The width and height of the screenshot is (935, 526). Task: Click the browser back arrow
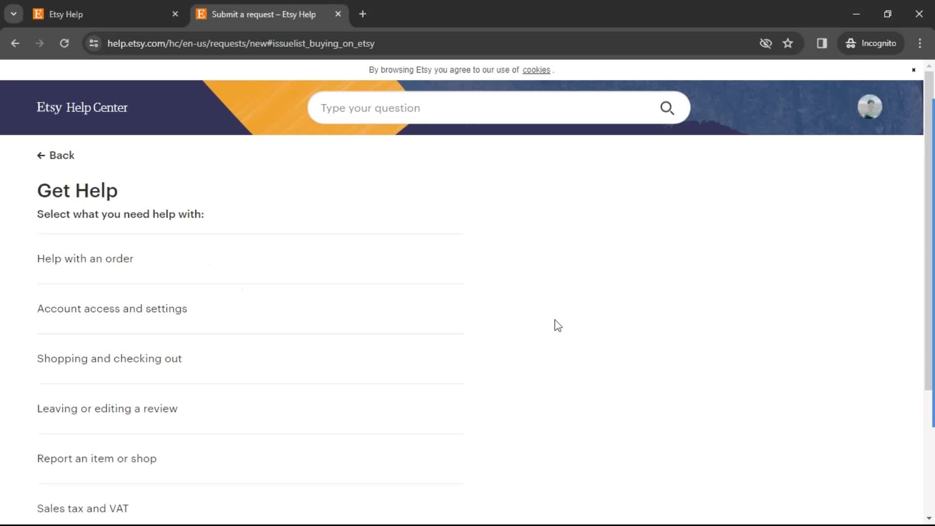pyautogui.click(x=15, y=43)
